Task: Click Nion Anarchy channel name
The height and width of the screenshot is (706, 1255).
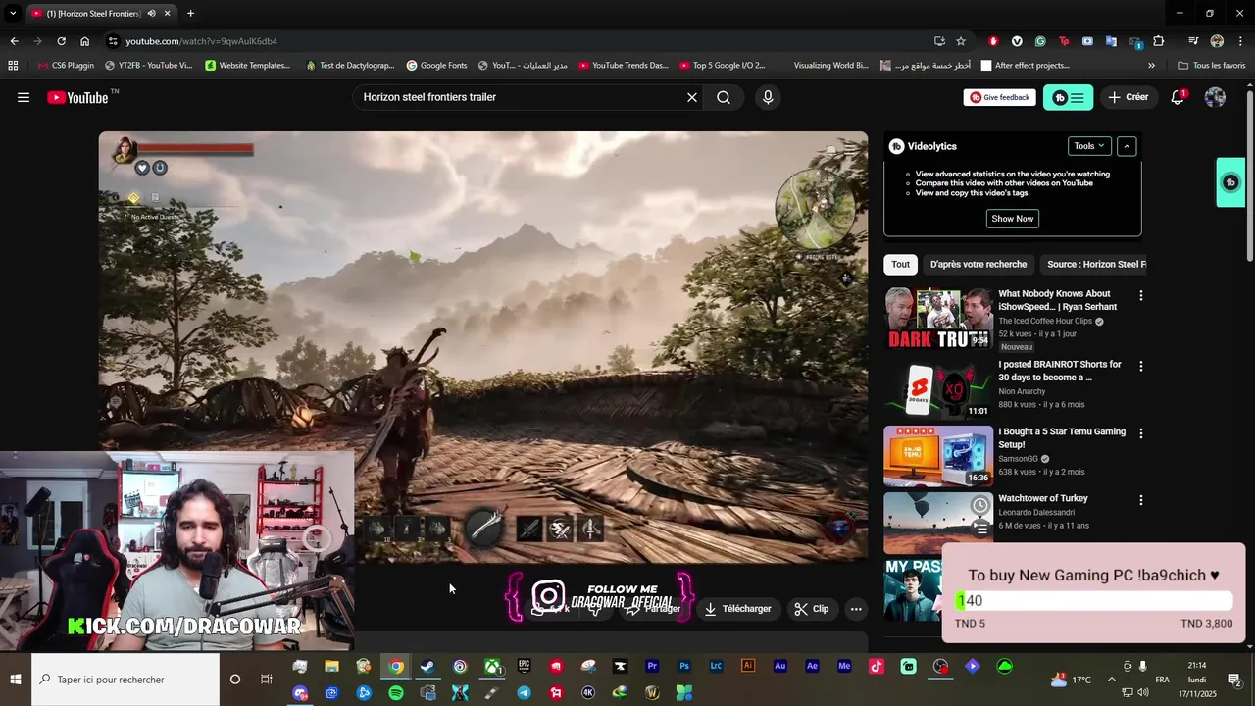Action: [x=1022, y=391]
